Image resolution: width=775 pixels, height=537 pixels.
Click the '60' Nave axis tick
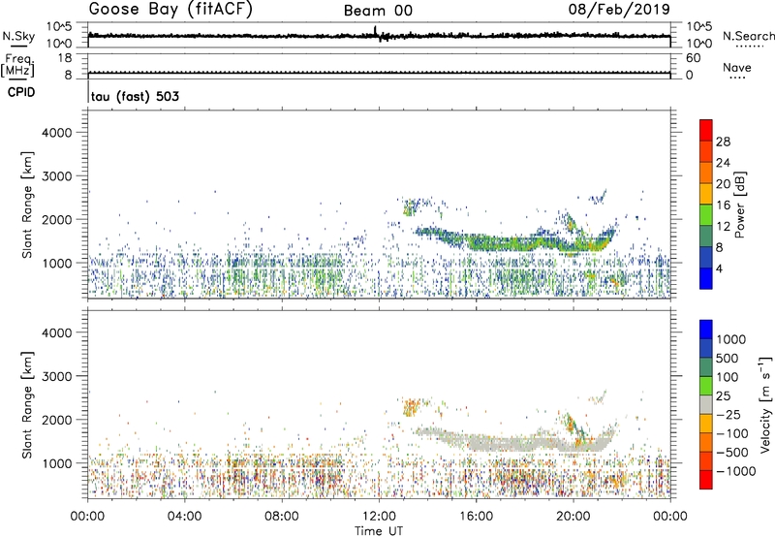[x=693, y=58]
